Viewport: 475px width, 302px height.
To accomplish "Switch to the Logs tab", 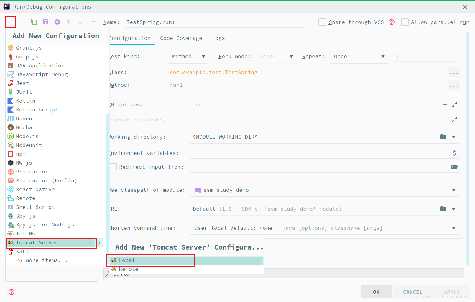I will [x=218, y=38].
